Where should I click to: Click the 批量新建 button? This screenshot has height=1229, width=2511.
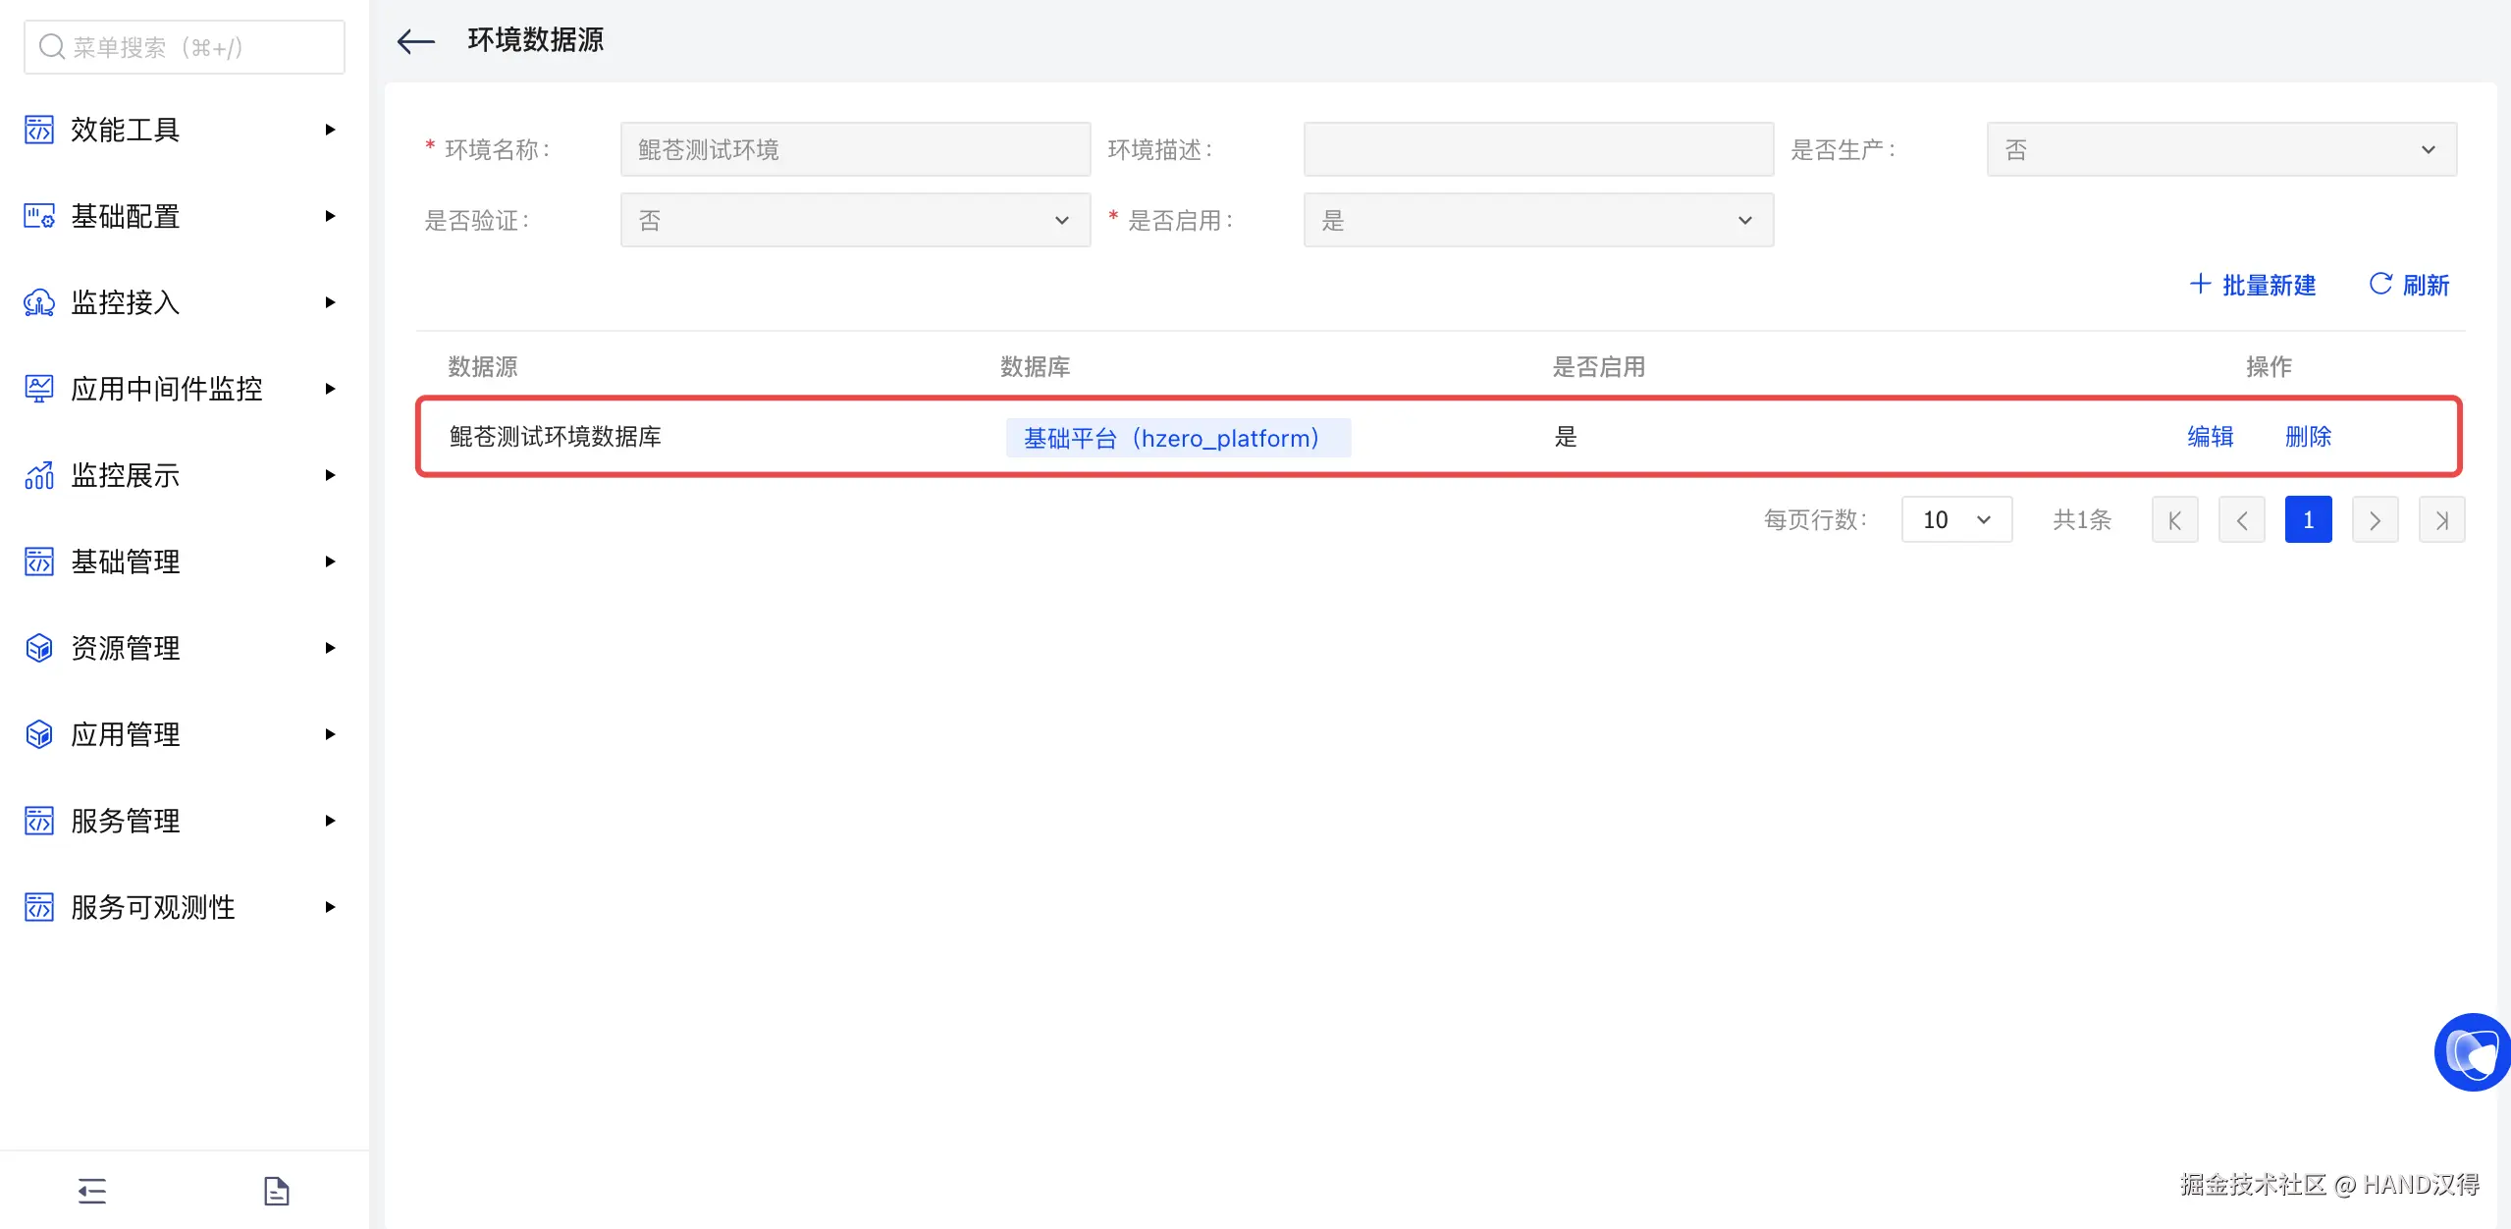[x=2253, y=285]
